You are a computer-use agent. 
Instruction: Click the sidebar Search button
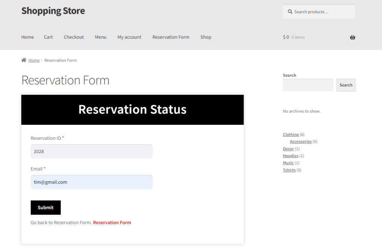coord(346,85)
